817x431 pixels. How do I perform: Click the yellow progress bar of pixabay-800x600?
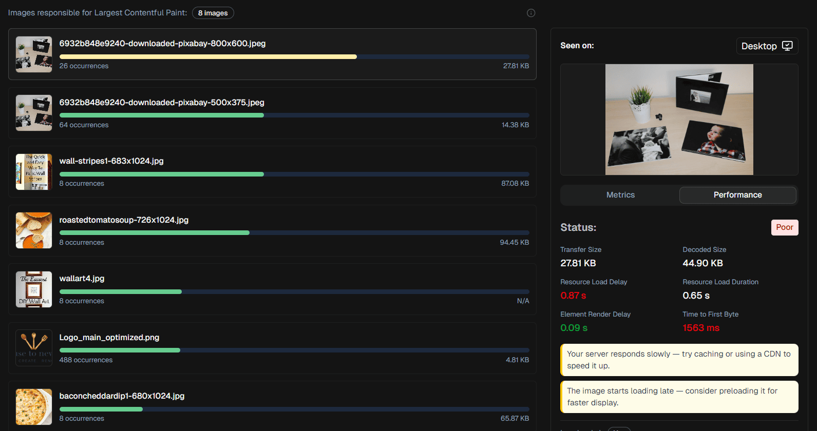208,57
